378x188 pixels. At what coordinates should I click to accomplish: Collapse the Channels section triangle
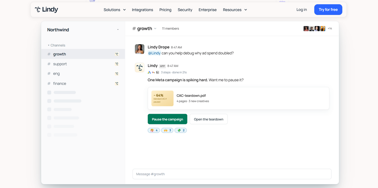tap(49, 45)
